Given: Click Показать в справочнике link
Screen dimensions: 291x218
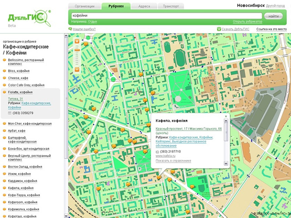Looking at the screenshot, I should tap(173, 161).
